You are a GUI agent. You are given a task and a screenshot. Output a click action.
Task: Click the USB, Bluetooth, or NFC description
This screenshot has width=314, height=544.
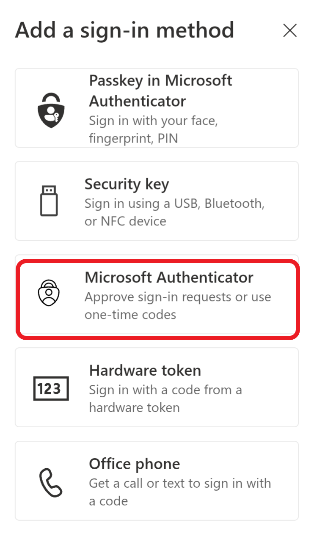[x=174, y=212]
